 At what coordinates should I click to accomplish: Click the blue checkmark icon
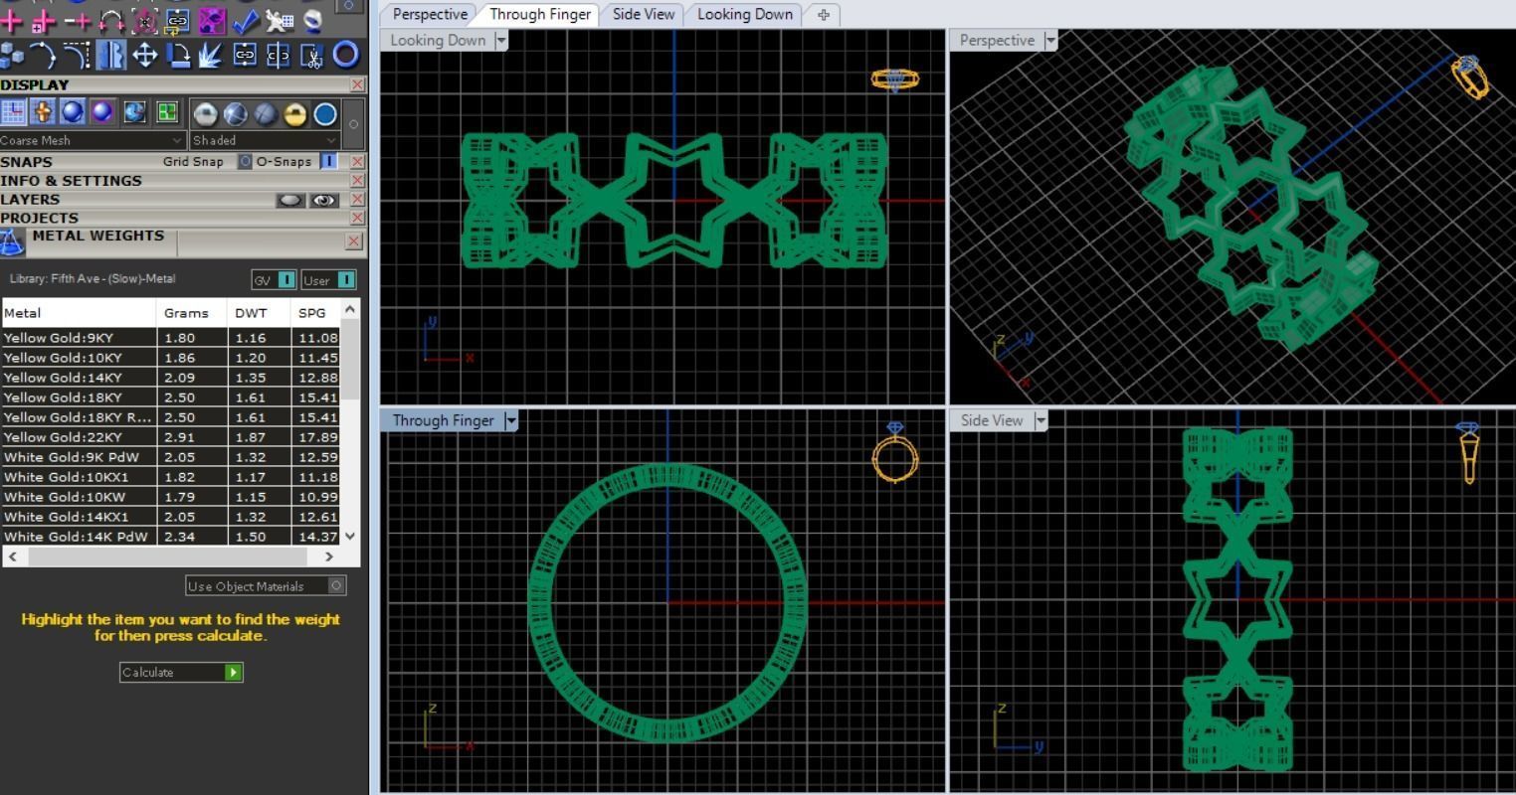pos(246,20)
